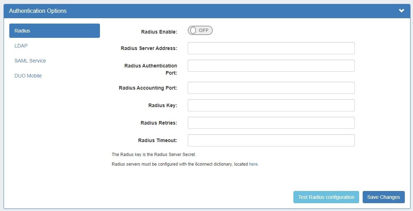Open the SAML Service settings
The image size is (413, 211).
pos(30,61)
